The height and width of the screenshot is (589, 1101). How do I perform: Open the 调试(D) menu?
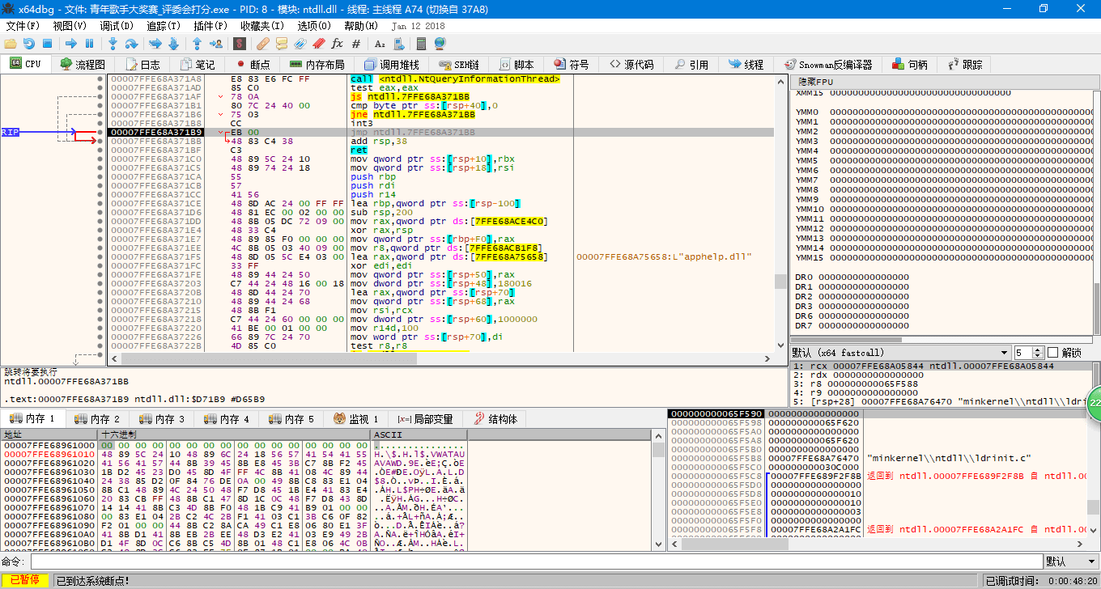[117, 26]
